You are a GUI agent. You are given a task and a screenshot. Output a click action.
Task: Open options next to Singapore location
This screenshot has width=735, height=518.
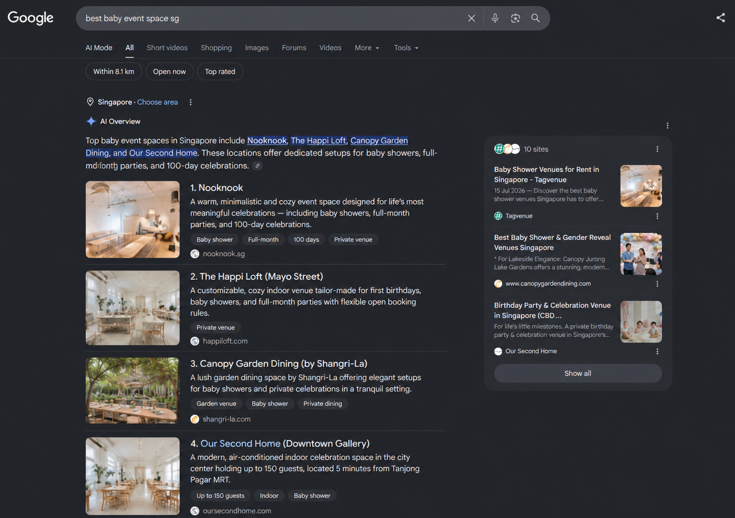click(x=191, y=102)
